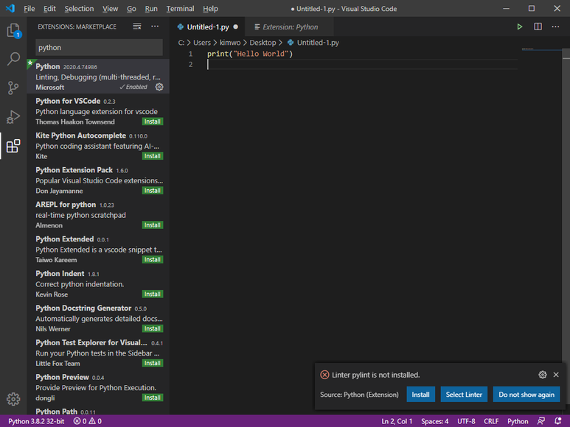Open the feedback icon in status bar

point(541,421)
